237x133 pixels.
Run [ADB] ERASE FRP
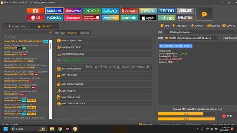(104, 91)
